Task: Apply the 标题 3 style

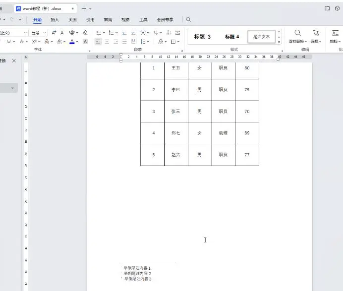Action: point(202,37)
